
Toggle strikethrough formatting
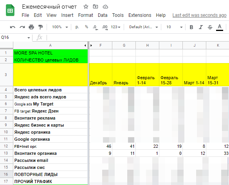click(210, 27)
